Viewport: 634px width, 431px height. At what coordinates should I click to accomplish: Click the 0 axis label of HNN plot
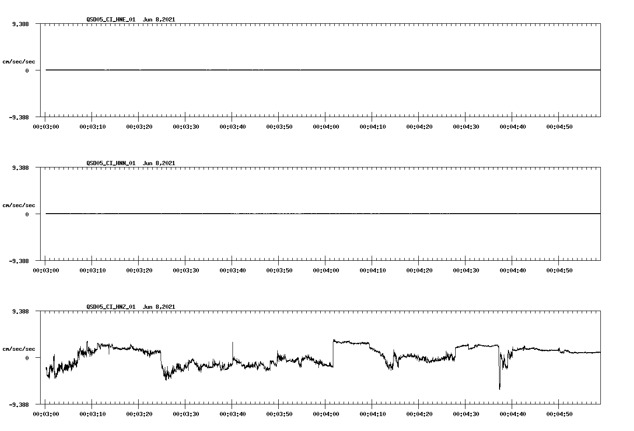point(27,214)
